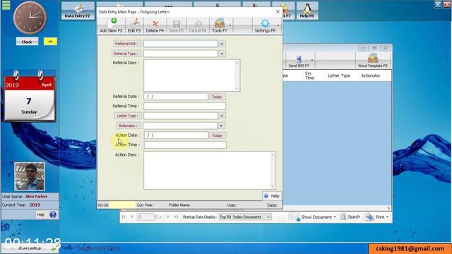Click the Action Desc text area

(210, 171)
